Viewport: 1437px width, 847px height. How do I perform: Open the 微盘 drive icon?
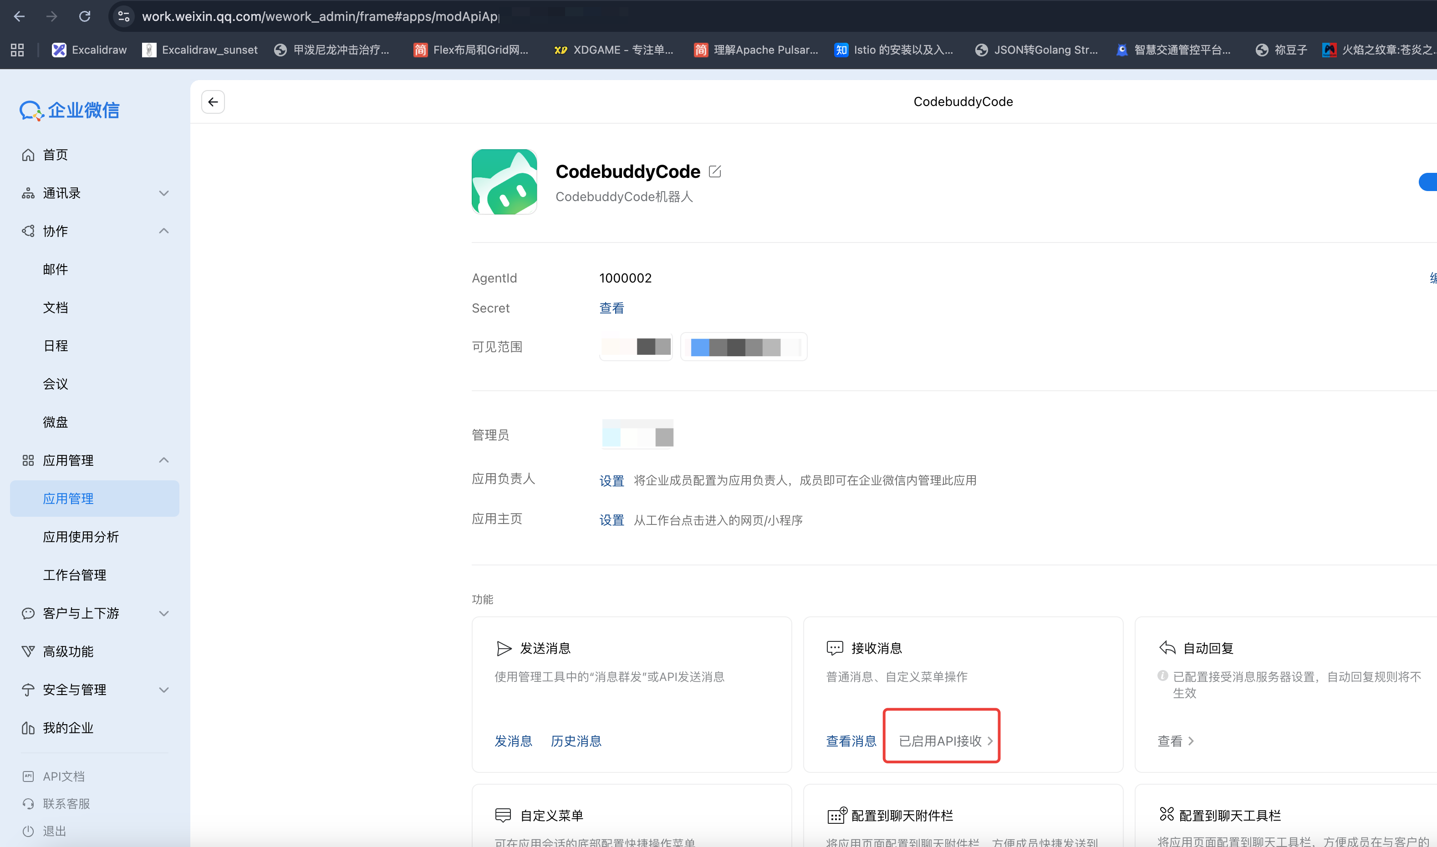(55, 422)
